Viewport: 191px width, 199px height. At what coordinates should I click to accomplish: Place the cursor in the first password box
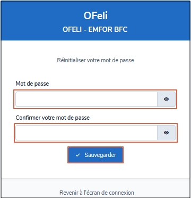tap(86, 99)
